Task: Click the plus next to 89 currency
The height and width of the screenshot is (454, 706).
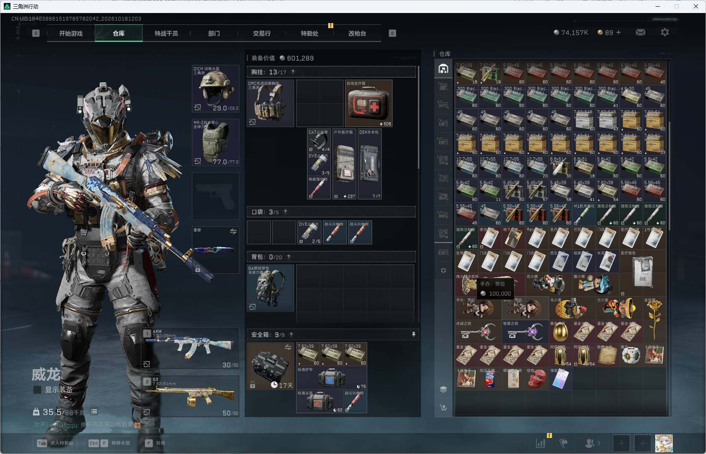Action: click(618, 32)
